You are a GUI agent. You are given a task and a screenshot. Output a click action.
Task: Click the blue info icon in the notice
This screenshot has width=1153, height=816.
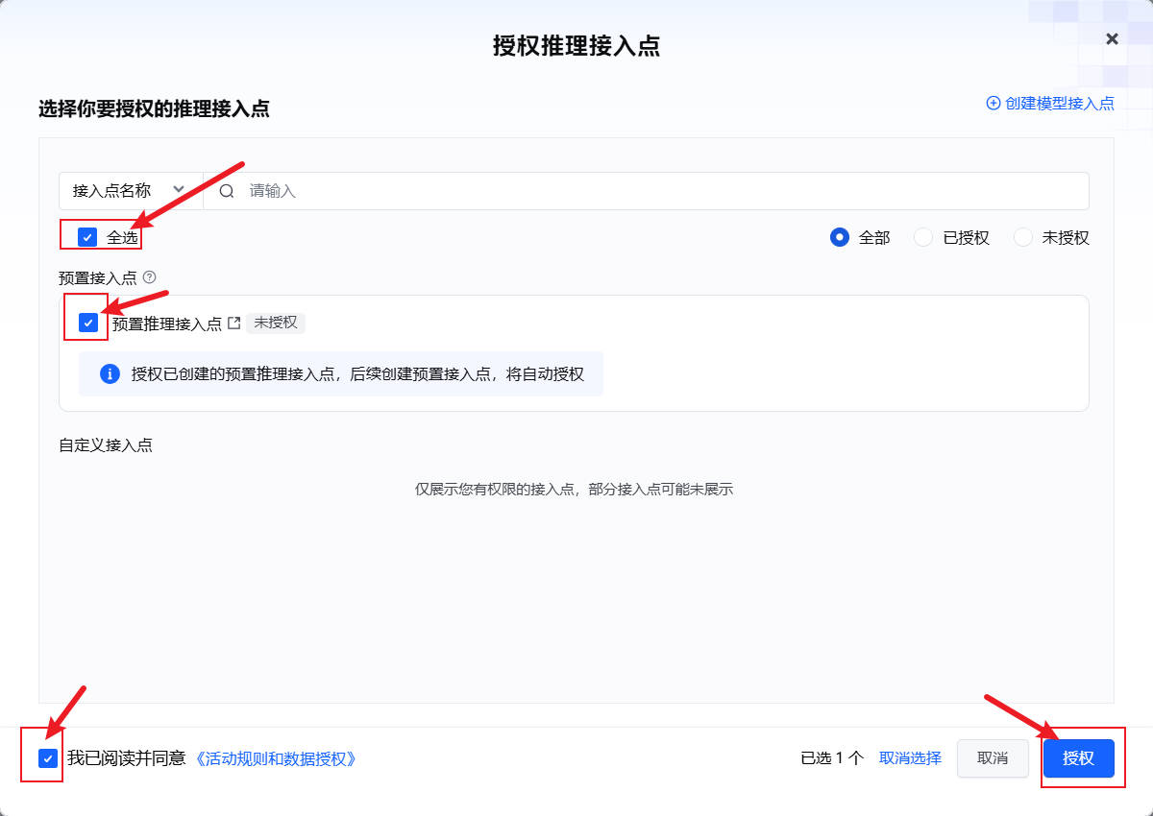pos(110,373)
